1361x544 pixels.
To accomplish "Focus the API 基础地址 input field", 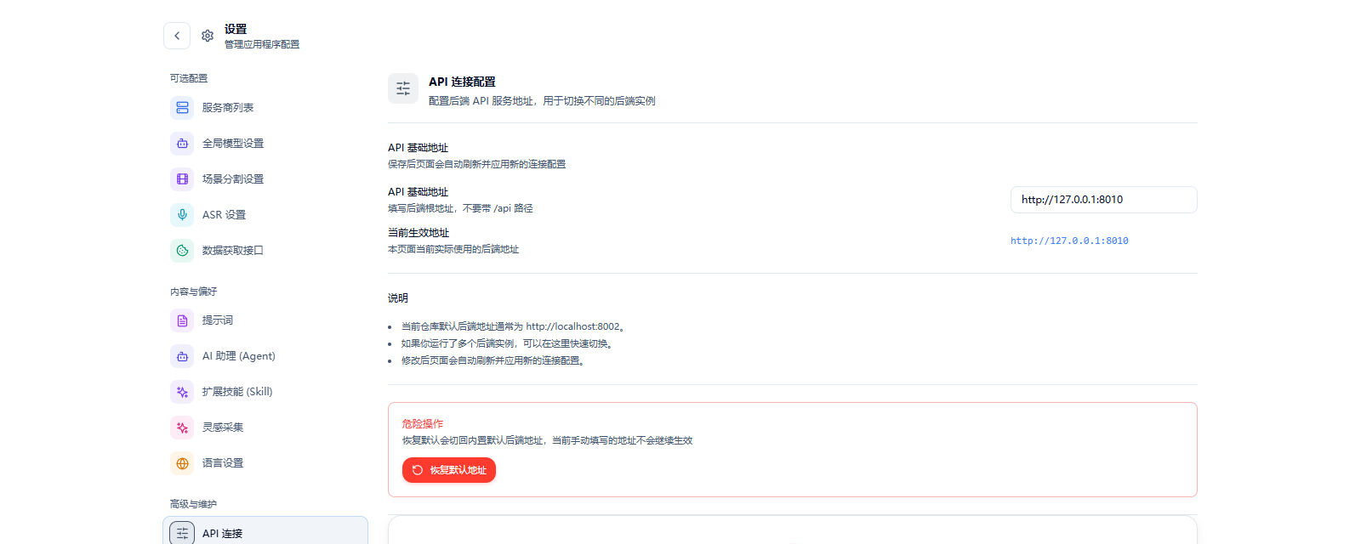I will point(1104,200).
